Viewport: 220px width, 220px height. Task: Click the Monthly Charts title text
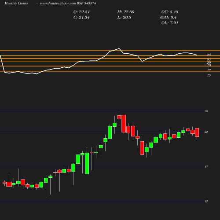(16, 4)
